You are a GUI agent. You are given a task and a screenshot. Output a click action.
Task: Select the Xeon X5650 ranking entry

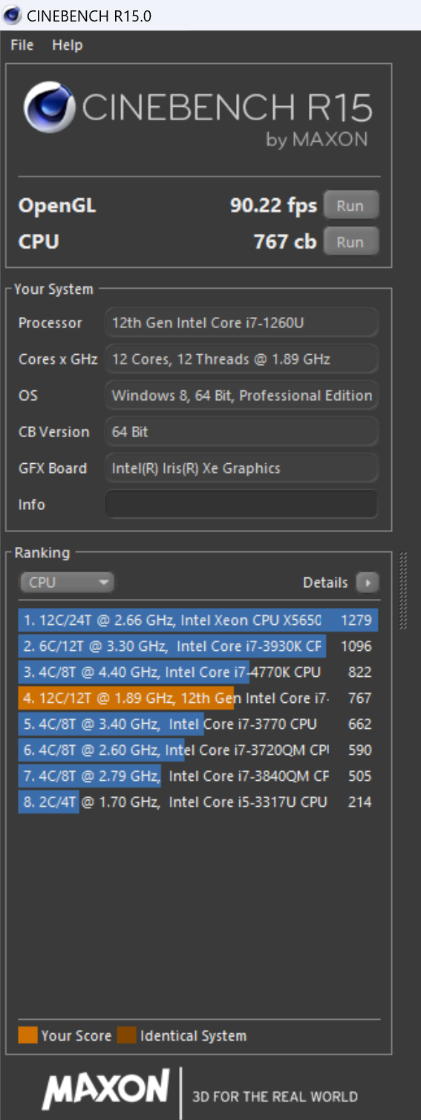[198, 620]
